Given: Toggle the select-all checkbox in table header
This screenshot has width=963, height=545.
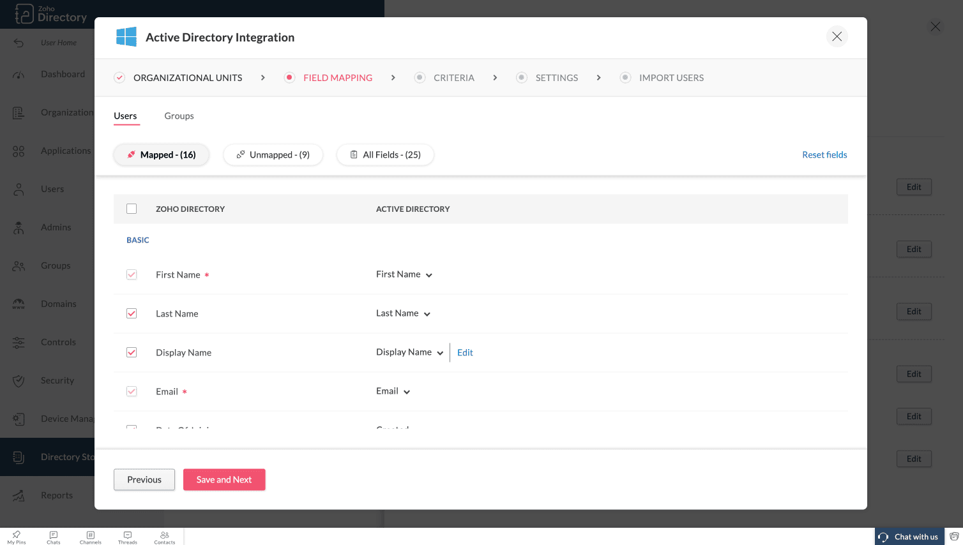Looking at the screenshot, I should (132, 209).
